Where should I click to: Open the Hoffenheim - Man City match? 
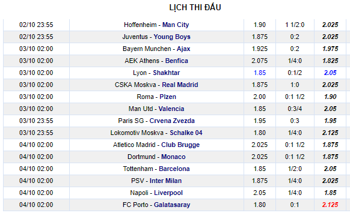[156, 25]
